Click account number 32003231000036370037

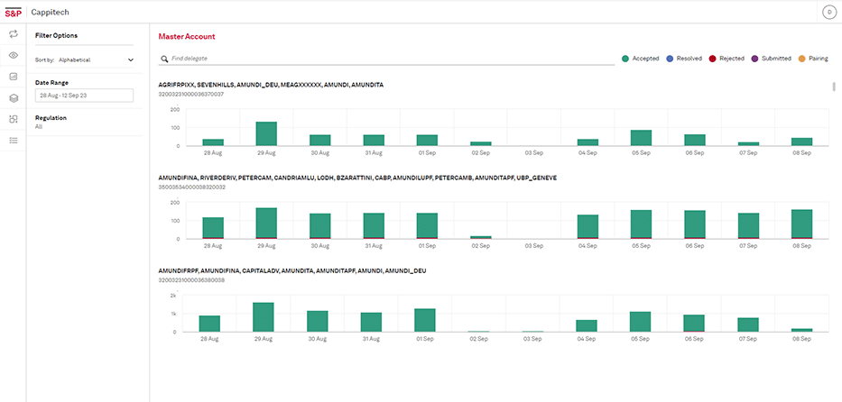click(x=191, y=95)
